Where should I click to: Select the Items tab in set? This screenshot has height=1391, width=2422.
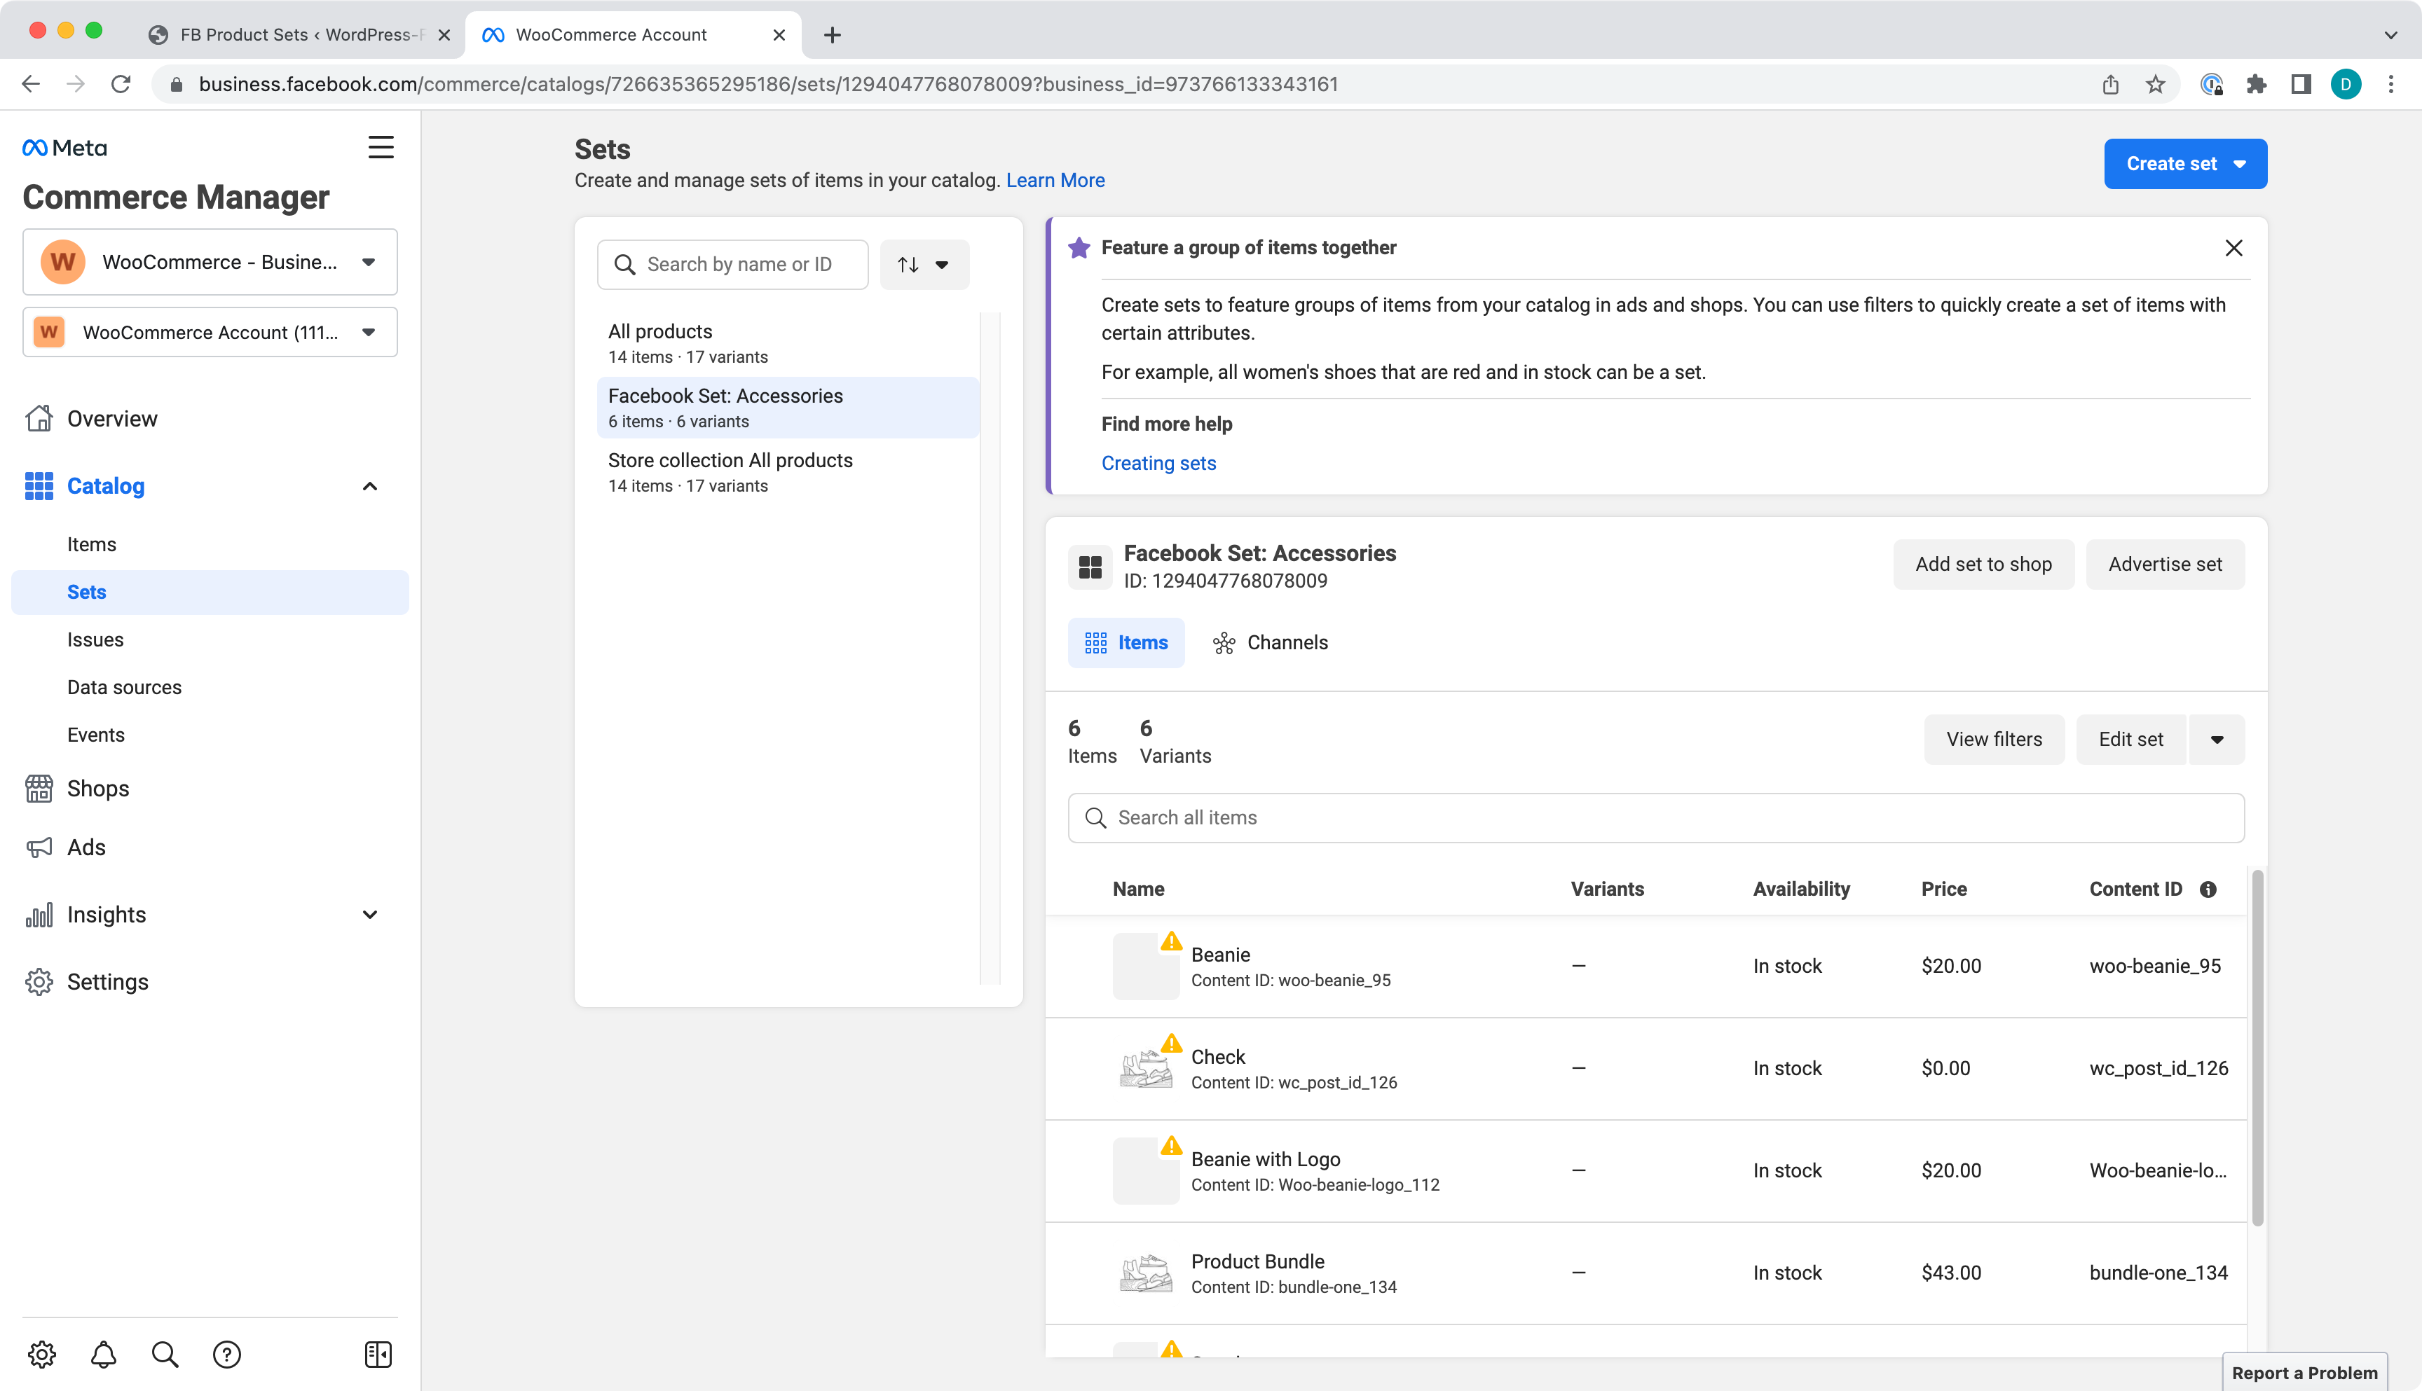pyautogui.click(x=1126, y=643)
